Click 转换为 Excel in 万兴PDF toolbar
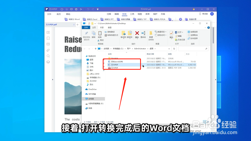Image resolution: width=251 pixels, height=141 pixels. click(x=90, y=19)
